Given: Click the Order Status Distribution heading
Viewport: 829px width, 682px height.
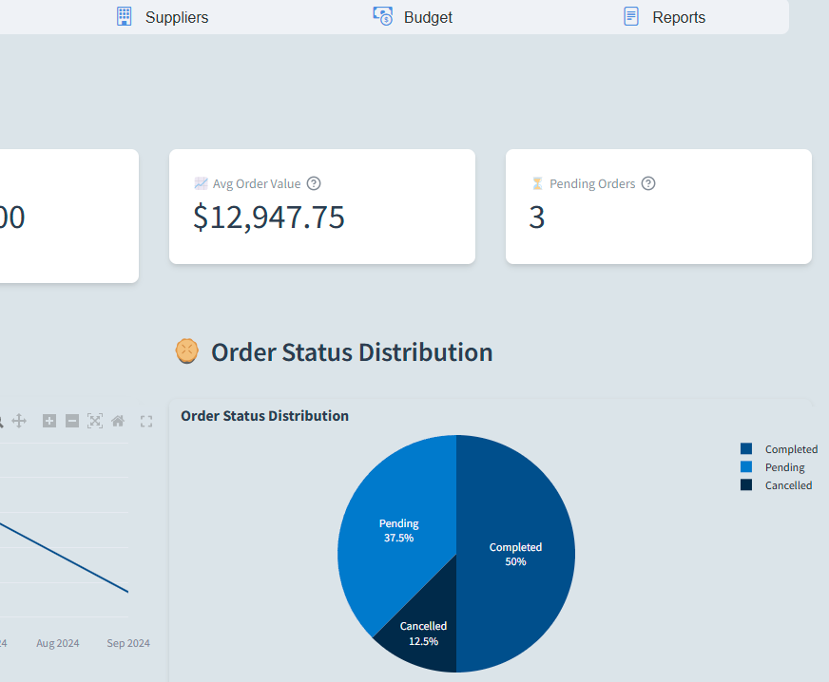Looking at the screenshot, I should [351, 352].
